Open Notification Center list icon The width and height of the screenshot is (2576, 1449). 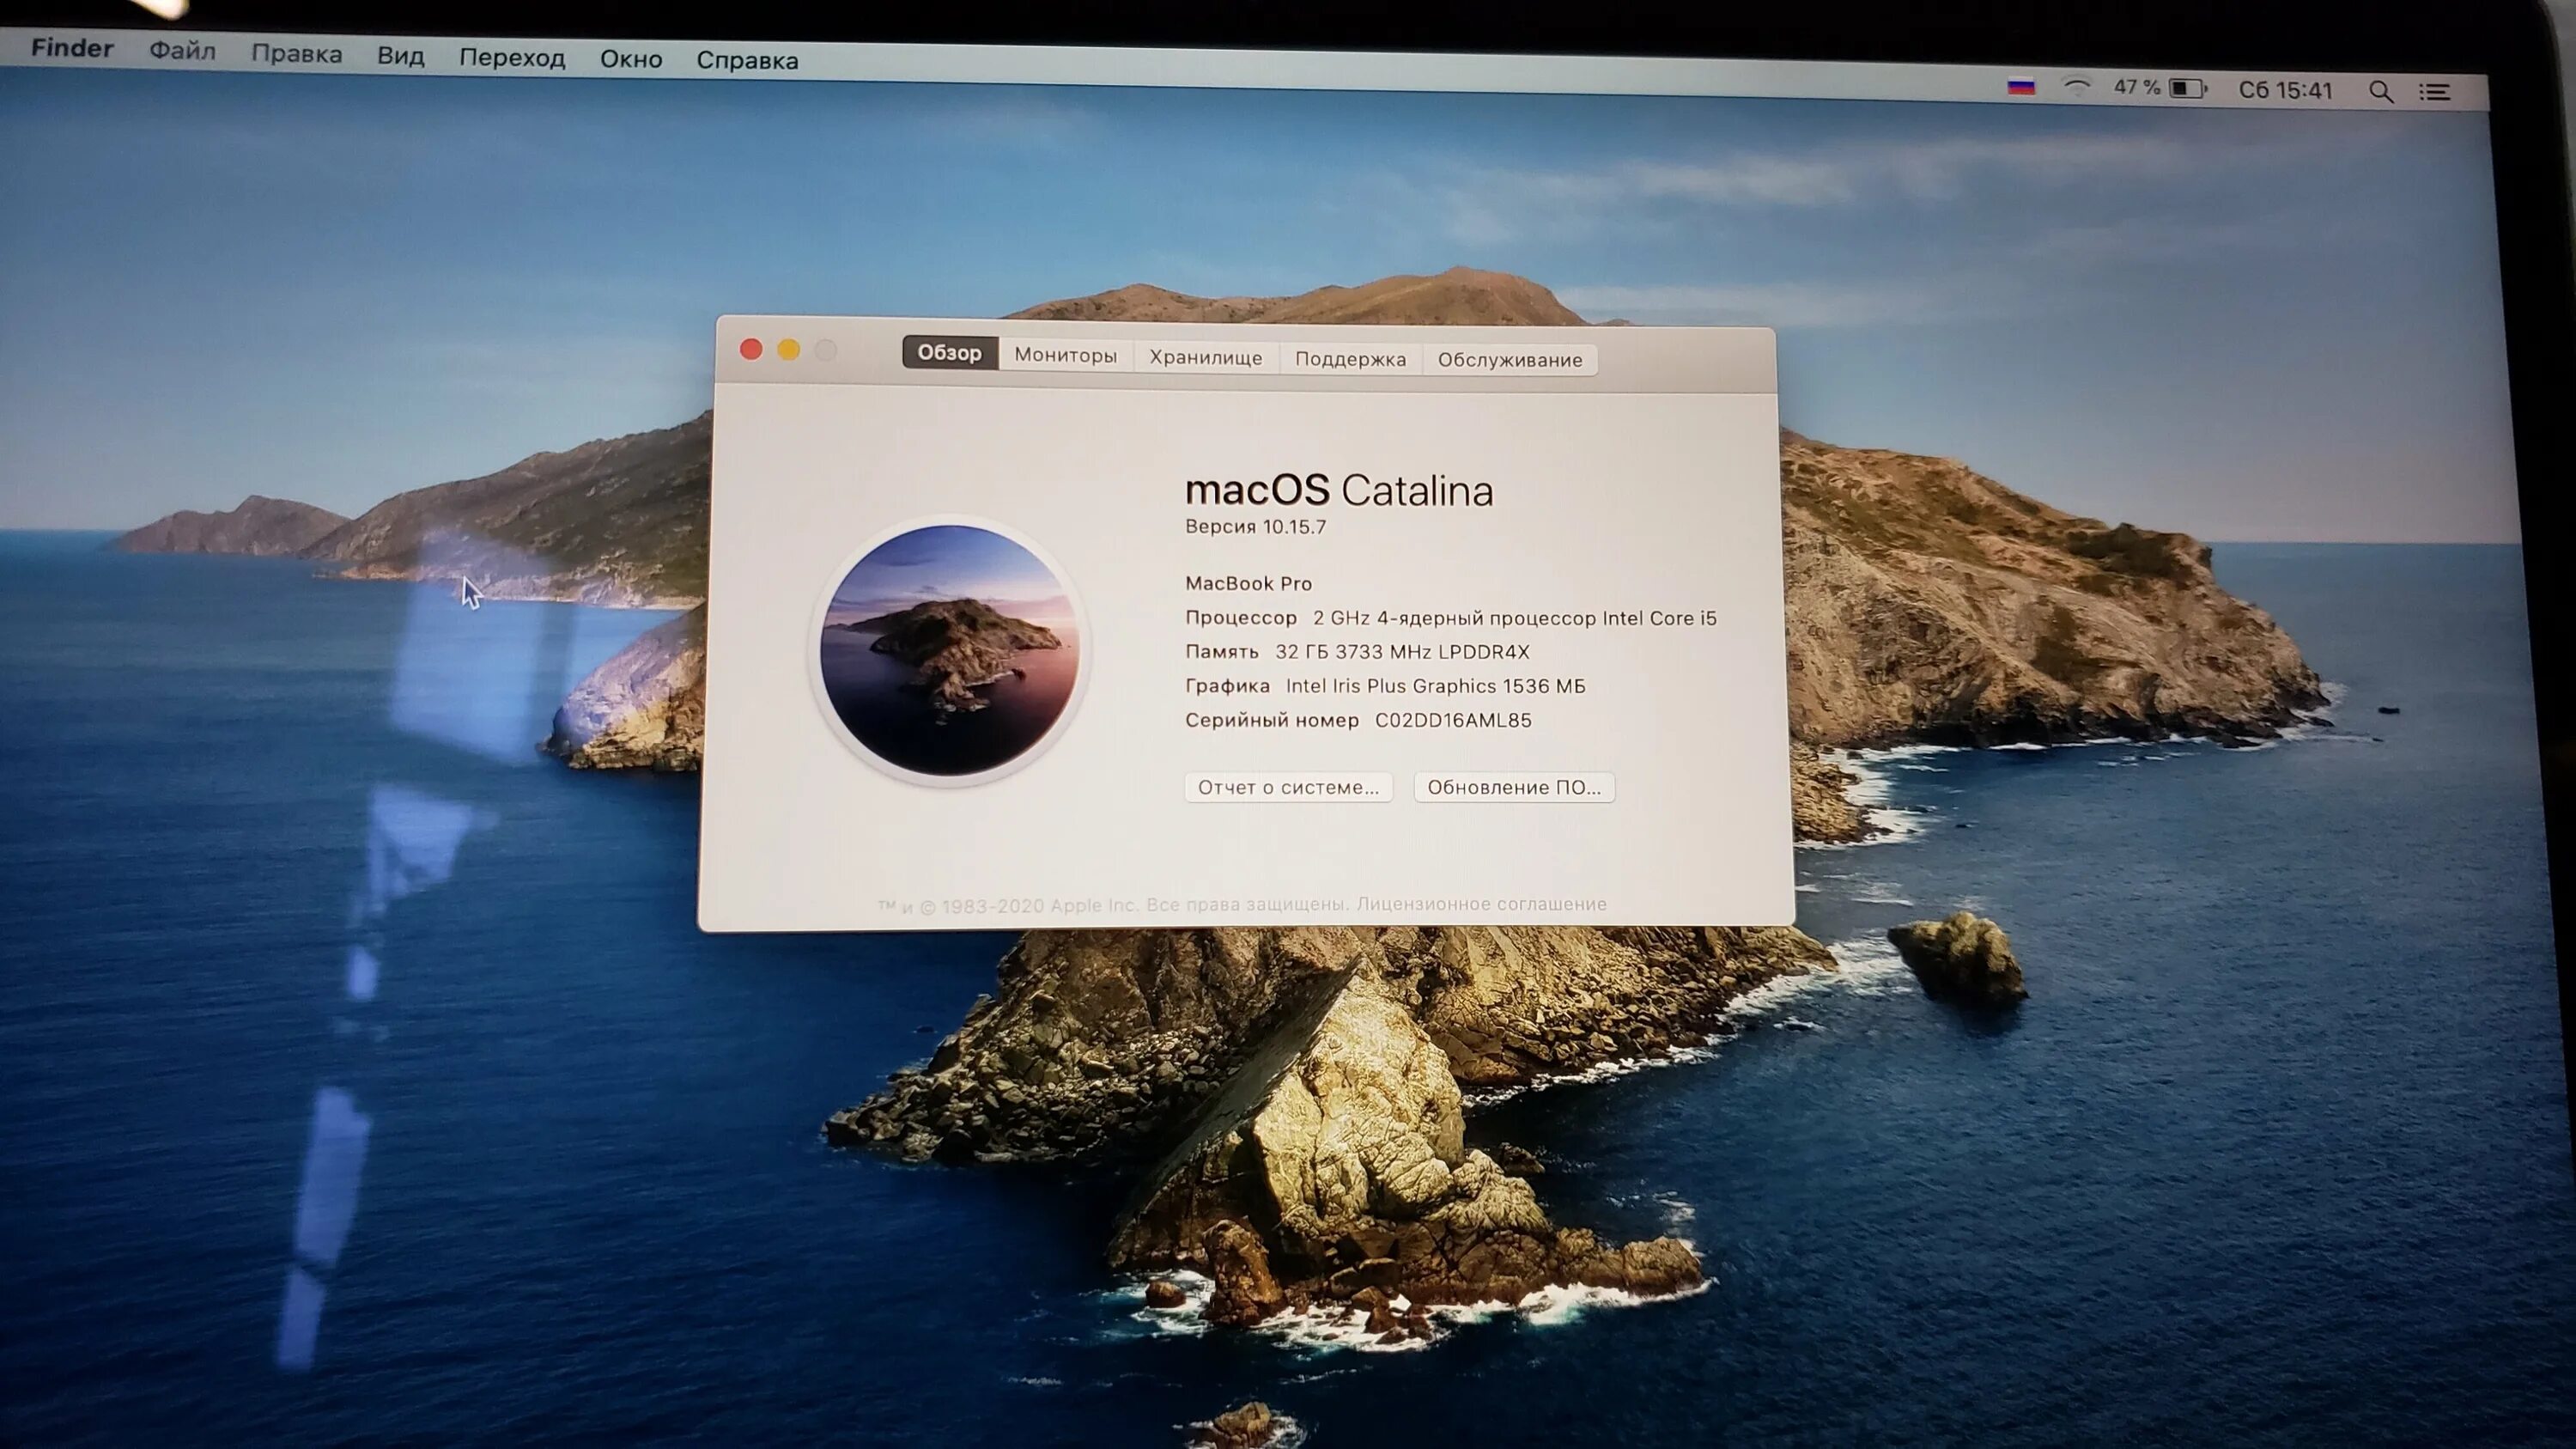coord(2434,92)
